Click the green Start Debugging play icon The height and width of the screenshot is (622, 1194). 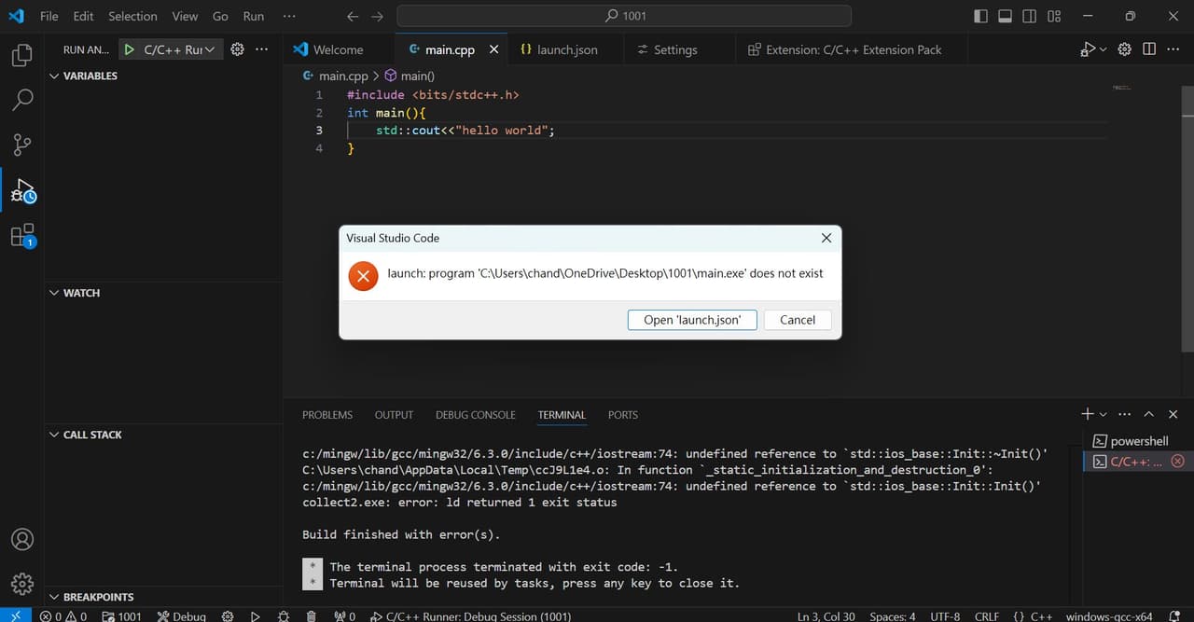(x=130, y=49)
